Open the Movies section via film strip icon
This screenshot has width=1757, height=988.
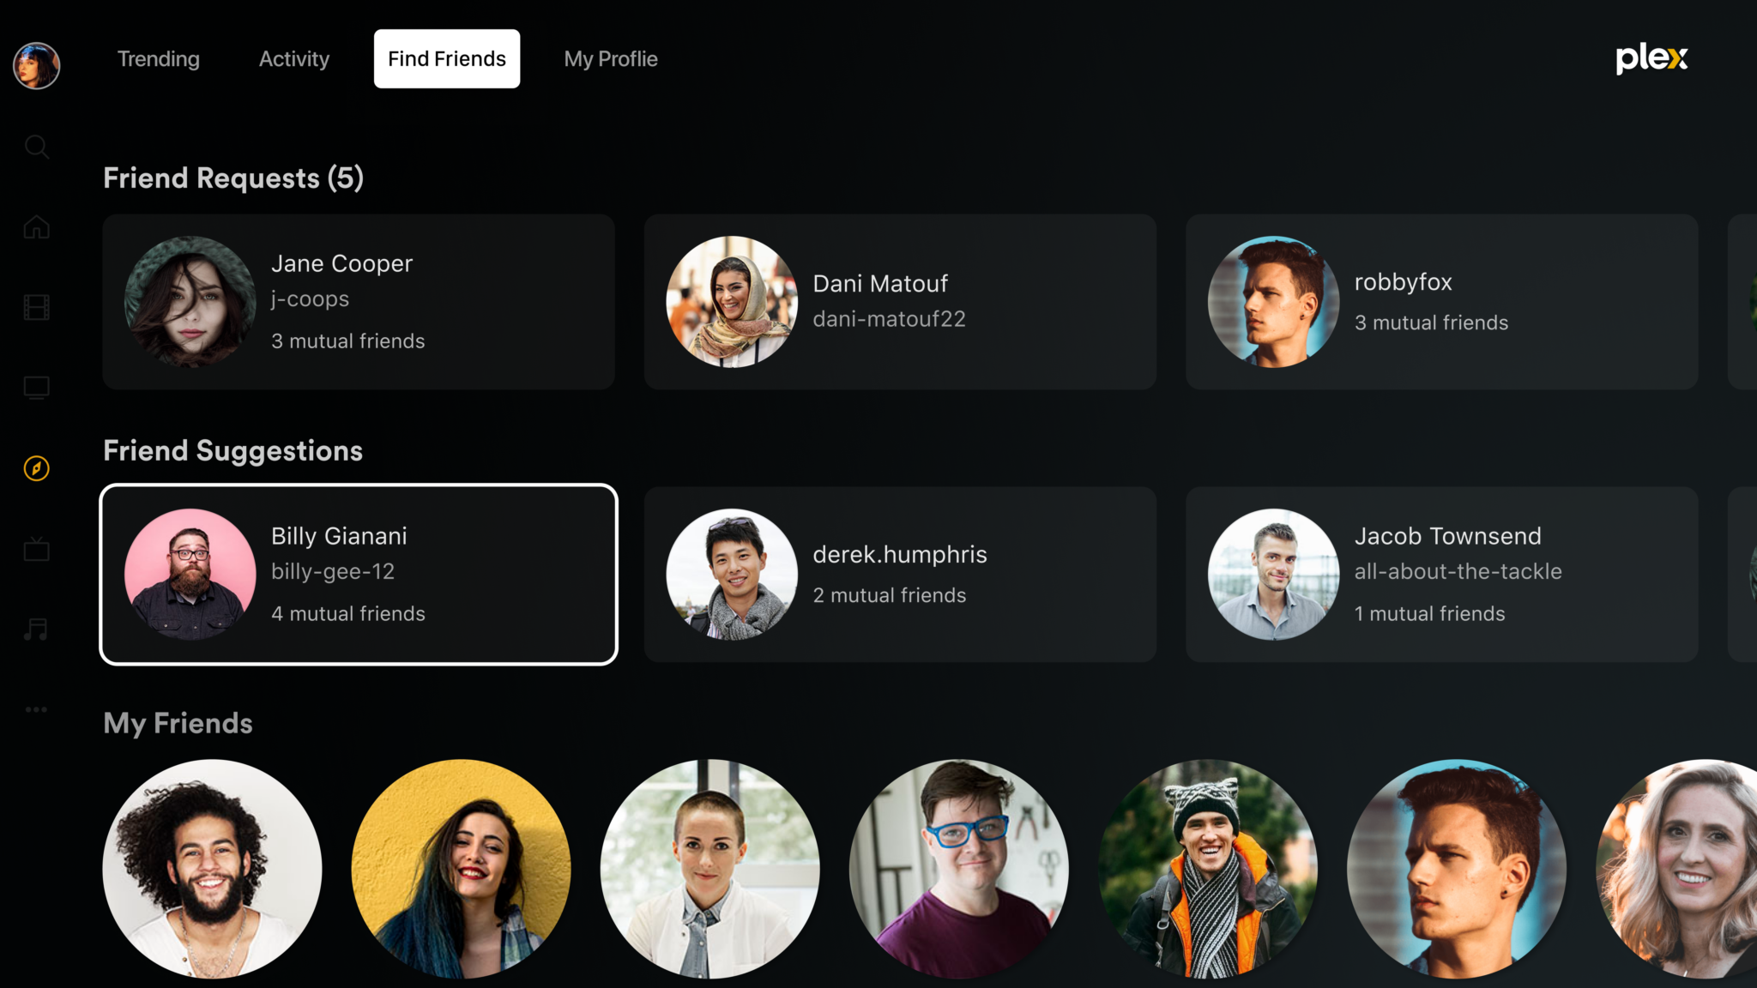[36, 307]
